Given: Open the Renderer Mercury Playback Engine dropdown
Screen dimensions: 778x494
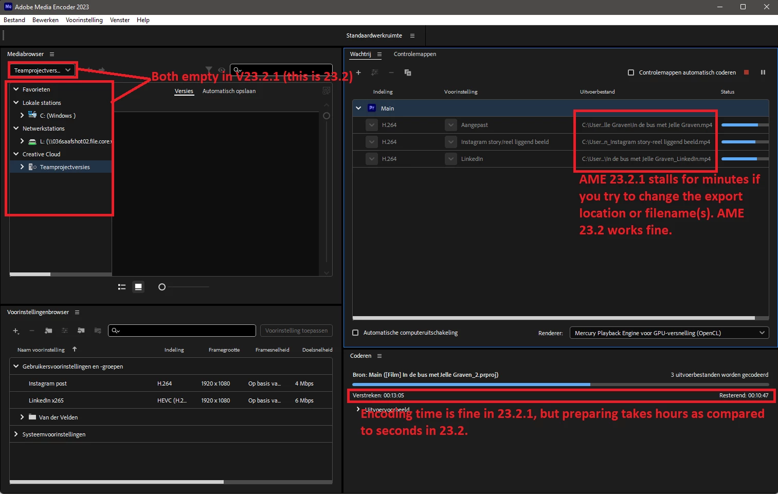Looking at the screenshot, I should click(669, 333).
